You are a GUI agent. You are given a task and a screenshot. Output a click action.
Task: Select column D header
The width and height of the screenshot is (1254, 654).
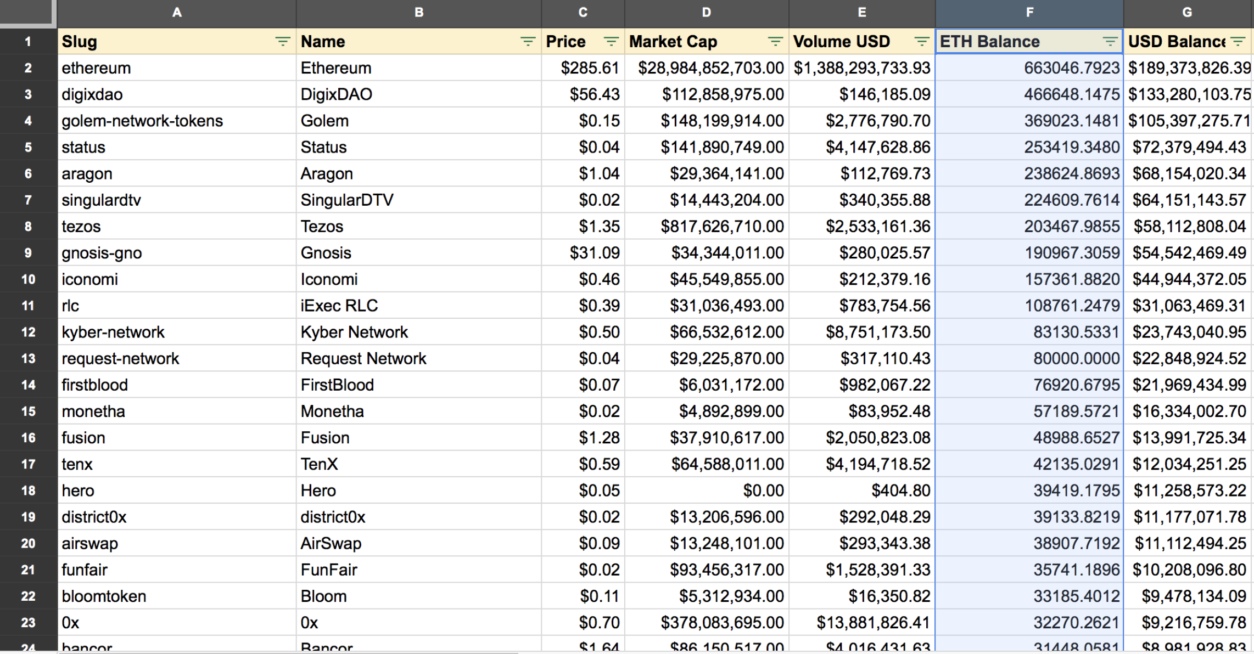click(x=706, y=12)
